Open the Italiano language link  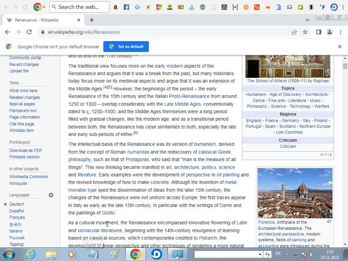pyautogui.click(x=16, y=231)
